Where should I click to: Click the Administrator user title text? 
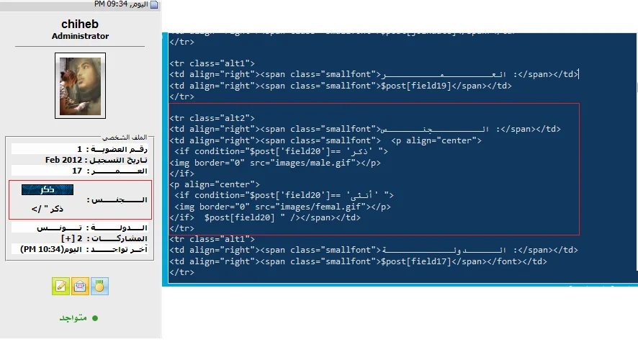point(80,36)
